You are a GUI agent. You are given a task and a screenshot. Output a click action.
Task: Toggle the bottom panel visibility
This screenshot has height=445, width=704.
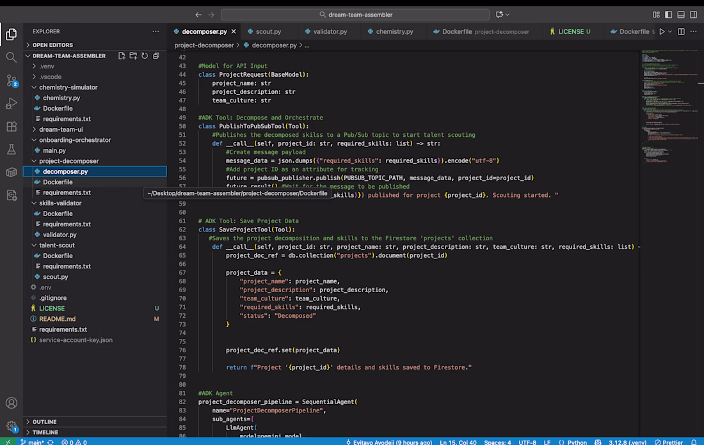(681, 14)
